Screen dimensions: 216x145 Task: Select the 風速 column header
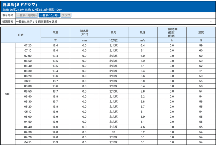(142, 32)
